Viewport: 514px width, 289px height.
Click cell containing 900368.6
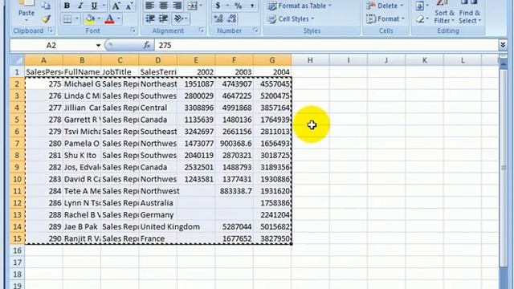[x=234, y=144]
